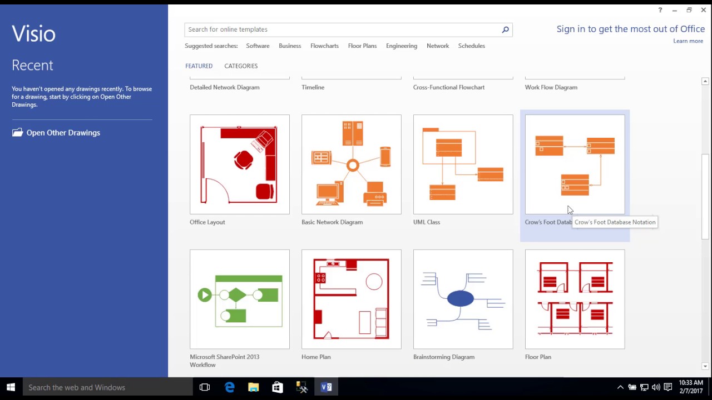Click the Flowcharts suggested search
The image size is (712, 400).
point(324,46)
